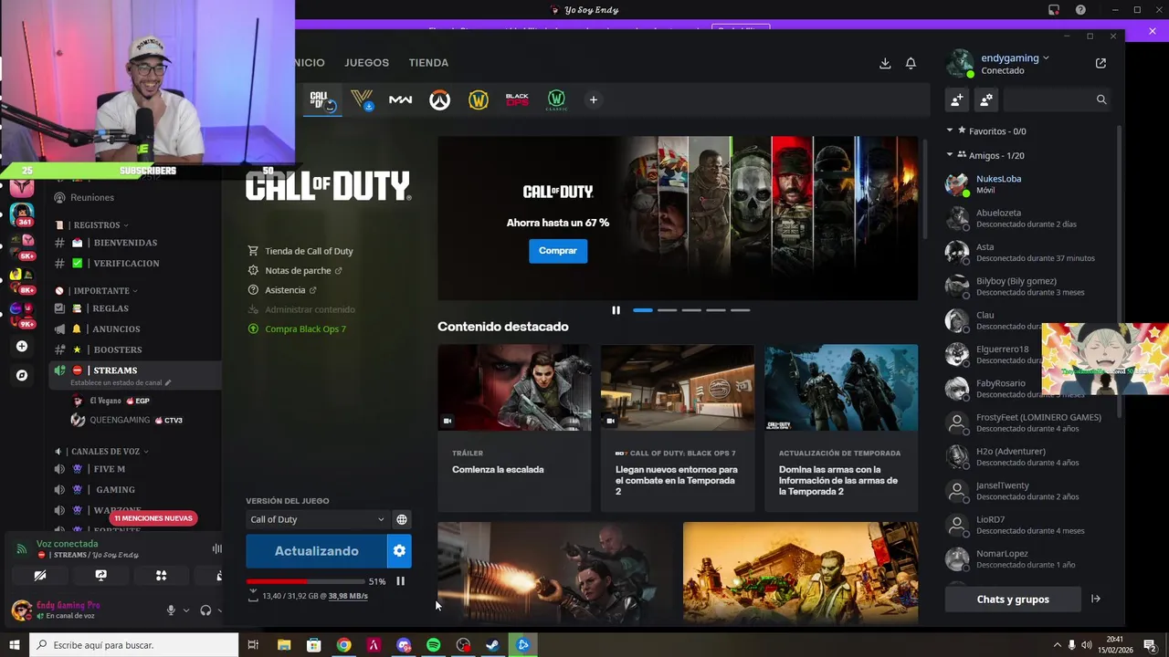The image size is (1169, 657).
Task: Pause the featured banner carousel
Action: 616,310
